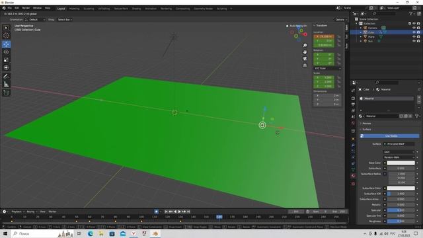Activate the Transform tool
The image size is (423, 238).
tap(6, 67)
